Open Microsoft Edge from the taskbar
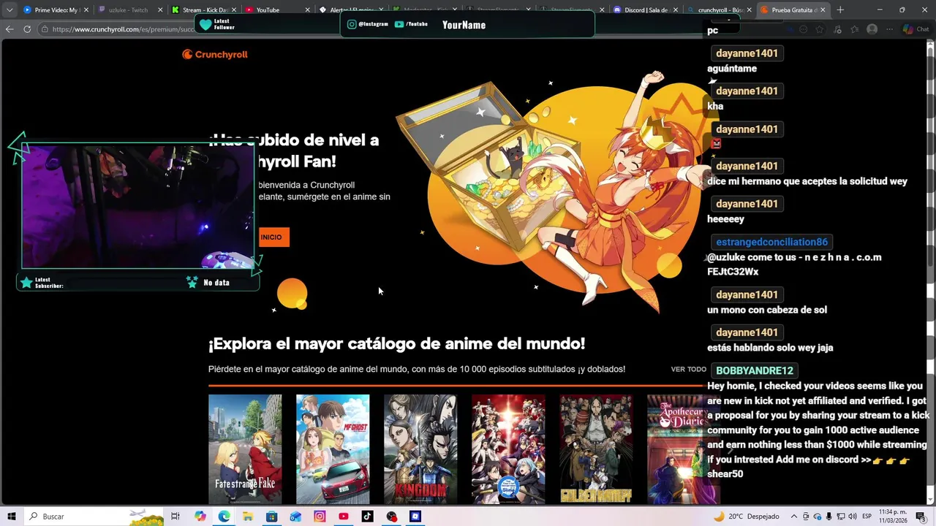936x526 pixels. pyautogui.click(x=224, y=517)
